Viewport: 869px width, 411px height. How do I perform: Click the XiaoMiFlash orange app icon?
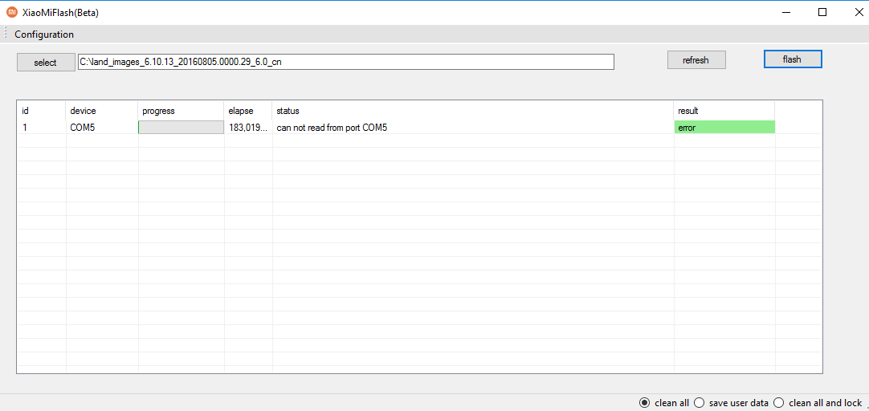[x=11, y=12]
